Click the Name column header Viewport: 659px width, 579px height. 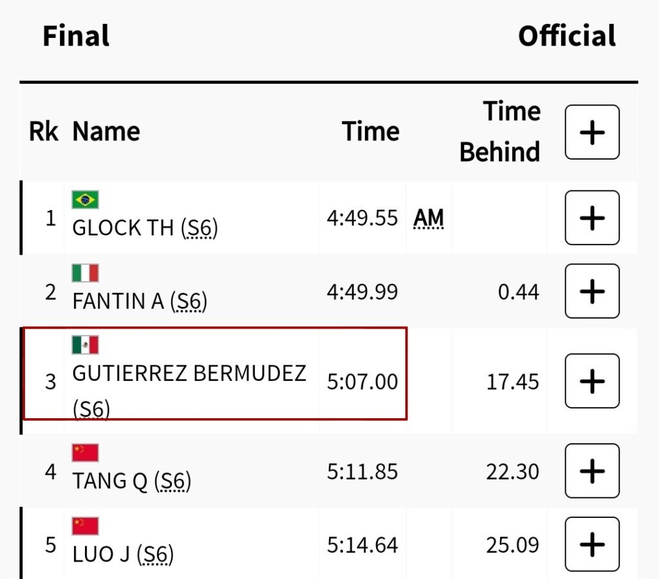(106, 132)
